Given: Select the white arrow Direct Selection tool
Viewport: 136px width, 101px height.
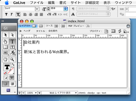Looking at the screenshot, I should (13, 35).
